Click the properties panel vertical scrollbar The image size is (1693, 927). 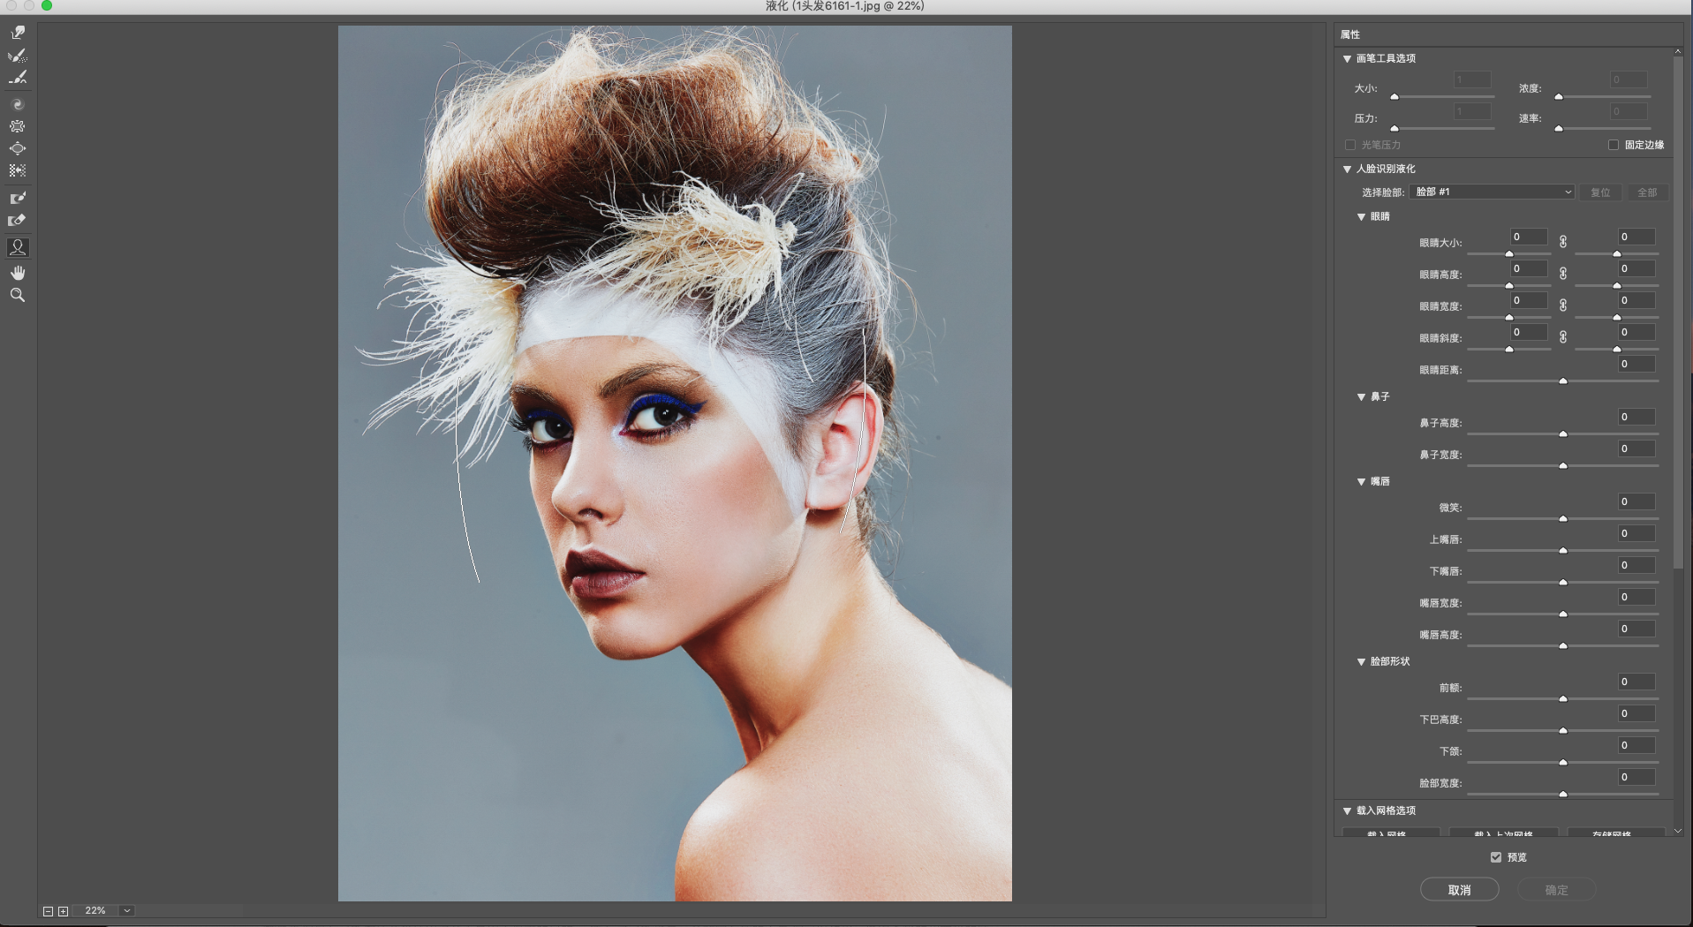pos(1678,313)
